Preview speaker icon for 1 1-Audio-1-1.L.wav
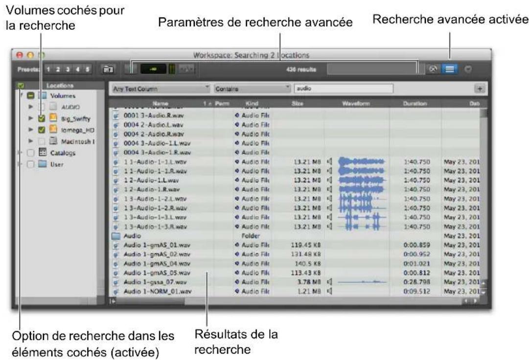The height and width of the screenshot is (360, 529). coord(330,162)
